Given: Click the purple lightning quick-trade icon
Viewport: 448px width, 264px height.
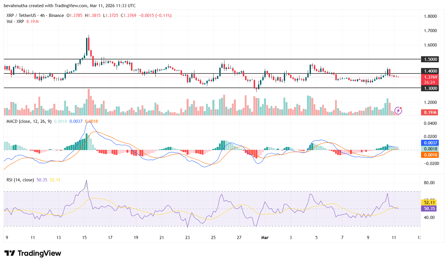Looking at the screenshot, I should pyautogui.click(x=399, y=110).
